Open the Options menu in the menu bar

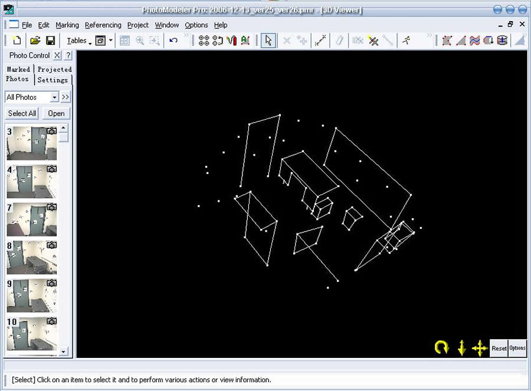196,25
